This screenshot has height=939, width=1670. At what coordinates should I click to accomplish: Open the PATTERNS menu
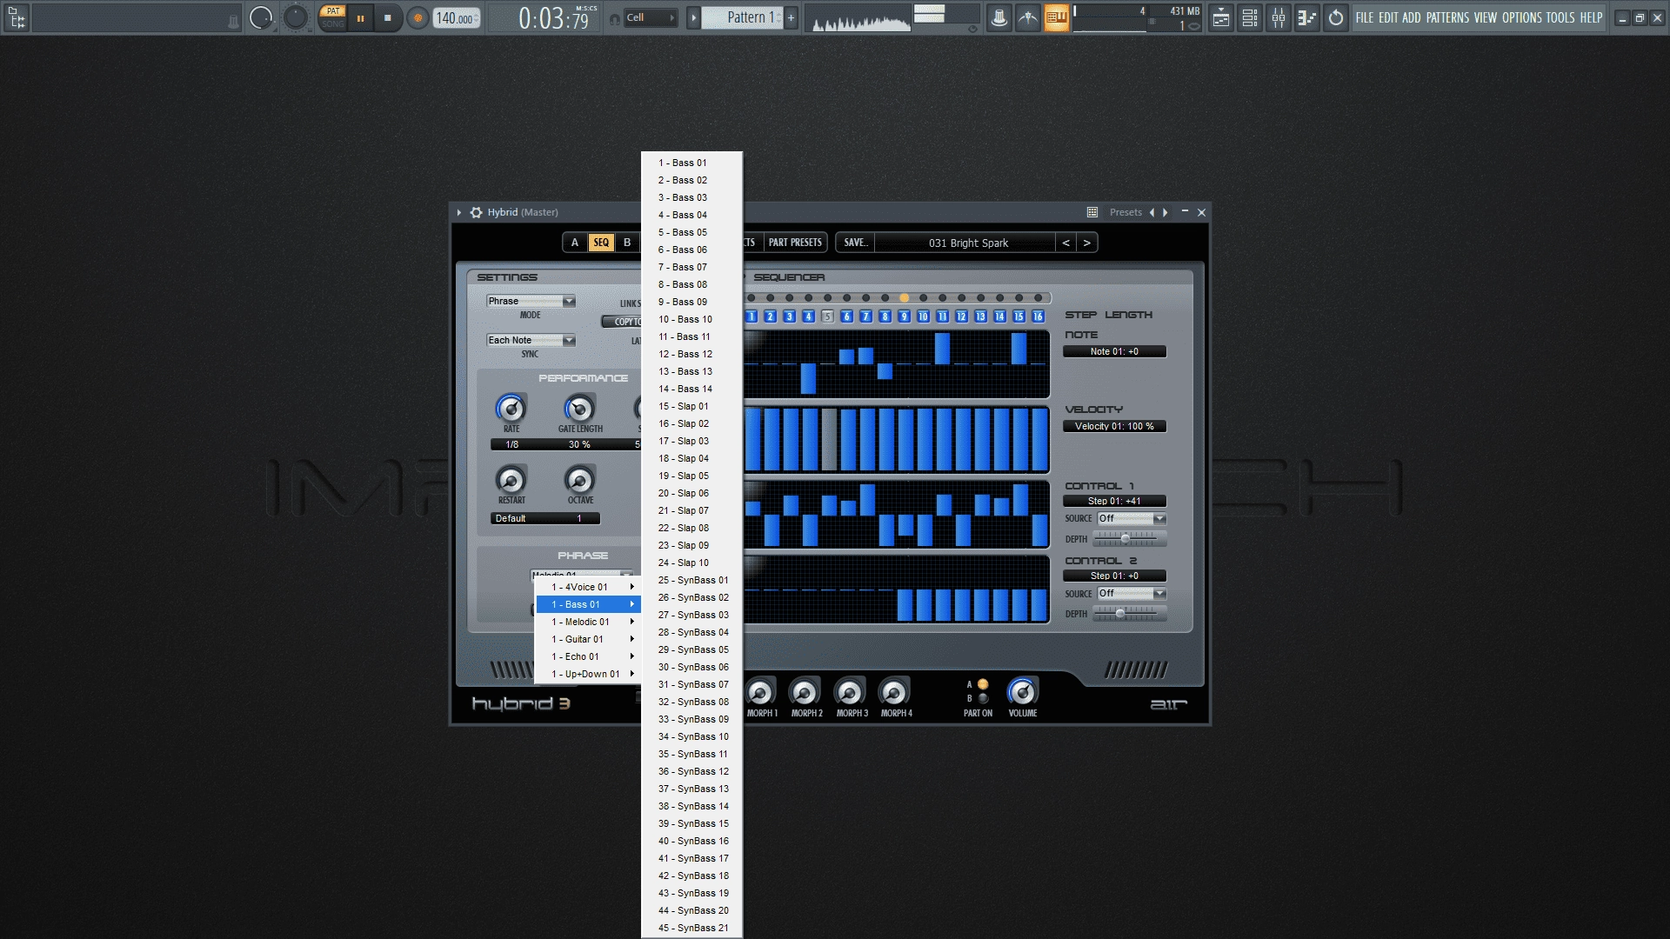(1448, 17)
